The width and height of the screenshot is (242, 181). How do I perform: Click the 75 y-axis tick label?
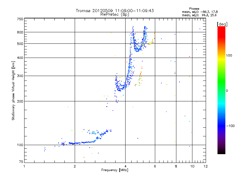tap(21, 162)
